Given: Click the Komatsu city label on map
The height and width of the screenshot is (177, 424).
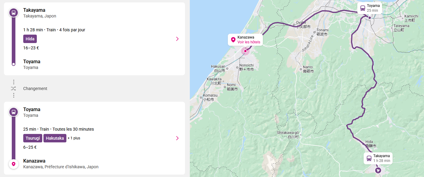Looking at the screenshot, I should point(208,95).
